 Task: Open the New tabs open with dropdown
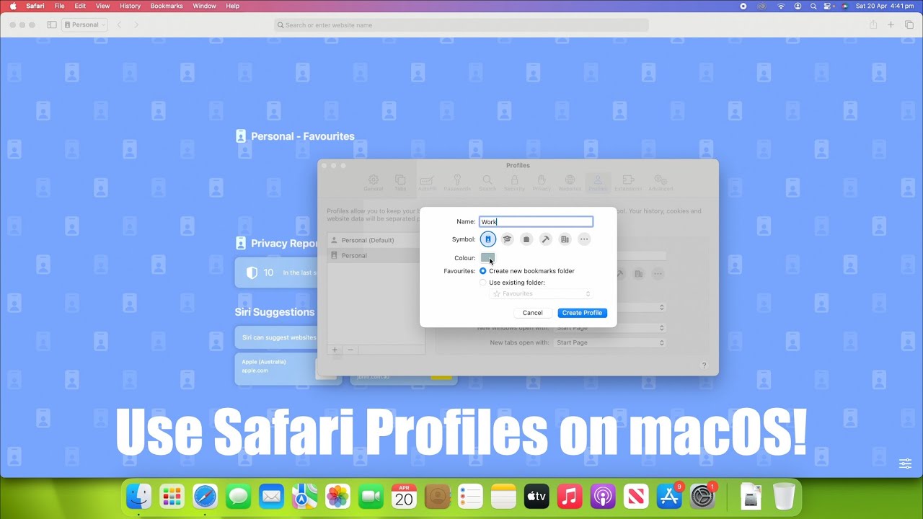point(609,342)
